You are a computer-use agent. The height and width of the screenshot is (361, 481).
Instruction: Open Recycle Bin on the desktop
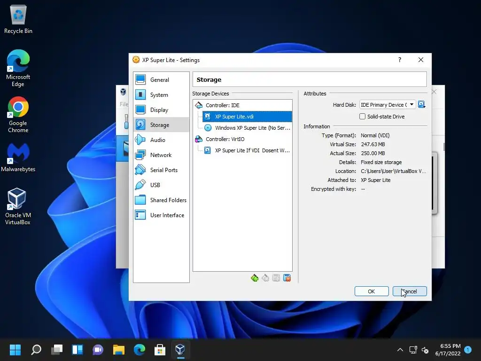[x=18, y=19]
